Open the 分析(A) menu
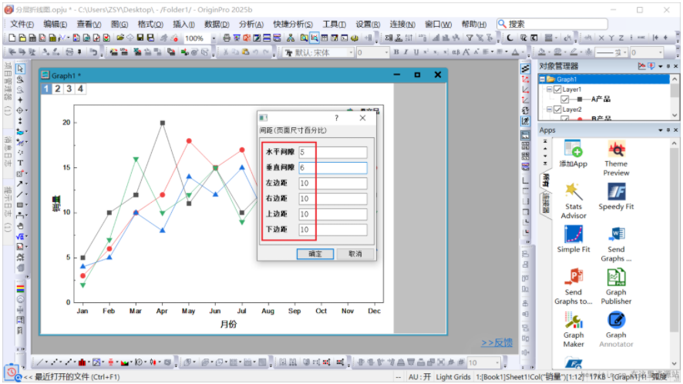Image resolution: width=683 pixels, height=384 pixels. (251, 24)
